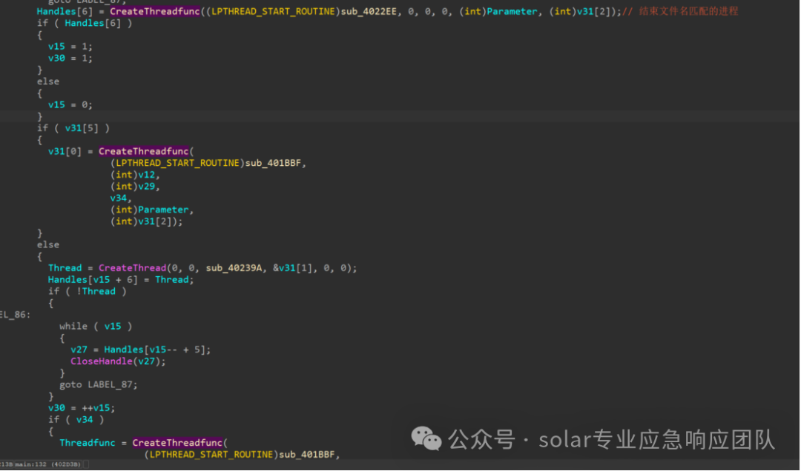Viewport: 801px width, 471px height.
Task: Select the Threadfunc variable name
Action: click(x=88, y=443)
